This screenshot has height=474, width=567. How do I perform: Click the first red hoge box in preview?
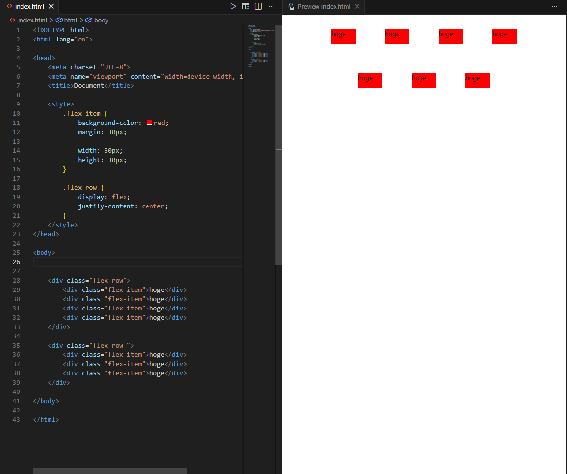tap(343, 37)
